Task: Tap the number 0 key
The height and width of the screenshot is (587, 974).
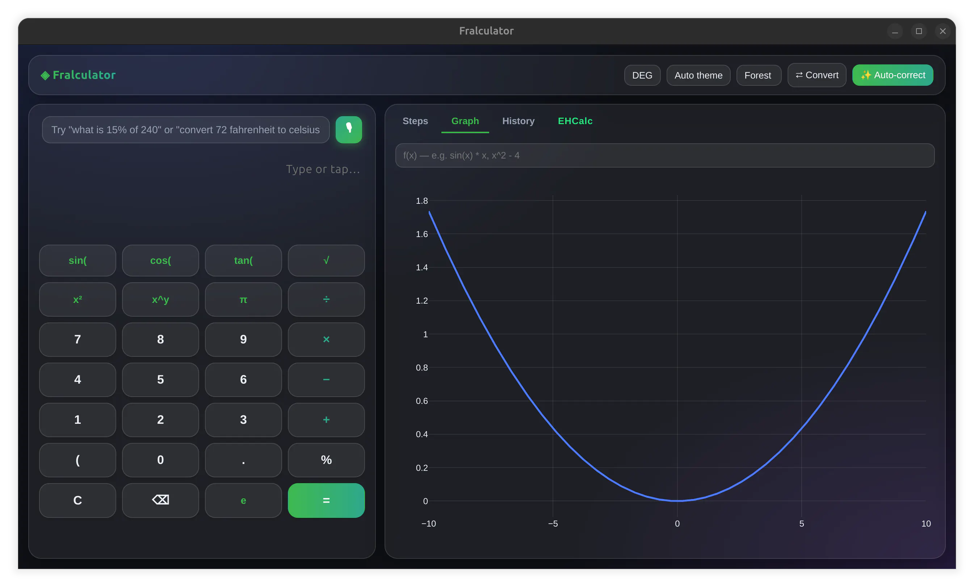Action: pos(160,460)
